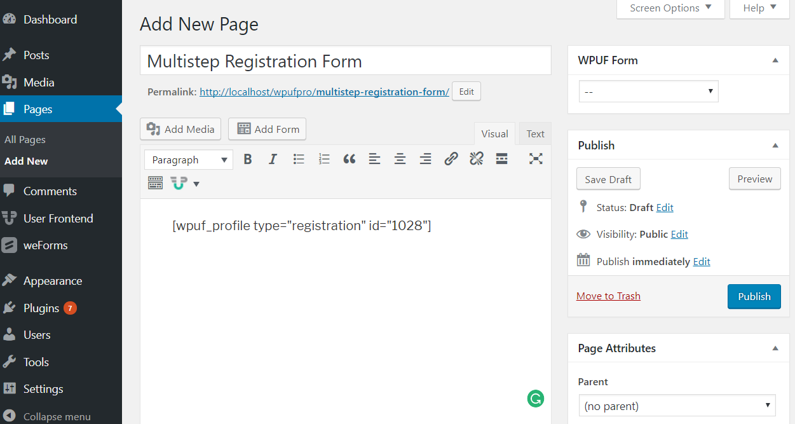795x424 pixels.
Task: Open Pages menu in sidebar
Action: (61, 109)
